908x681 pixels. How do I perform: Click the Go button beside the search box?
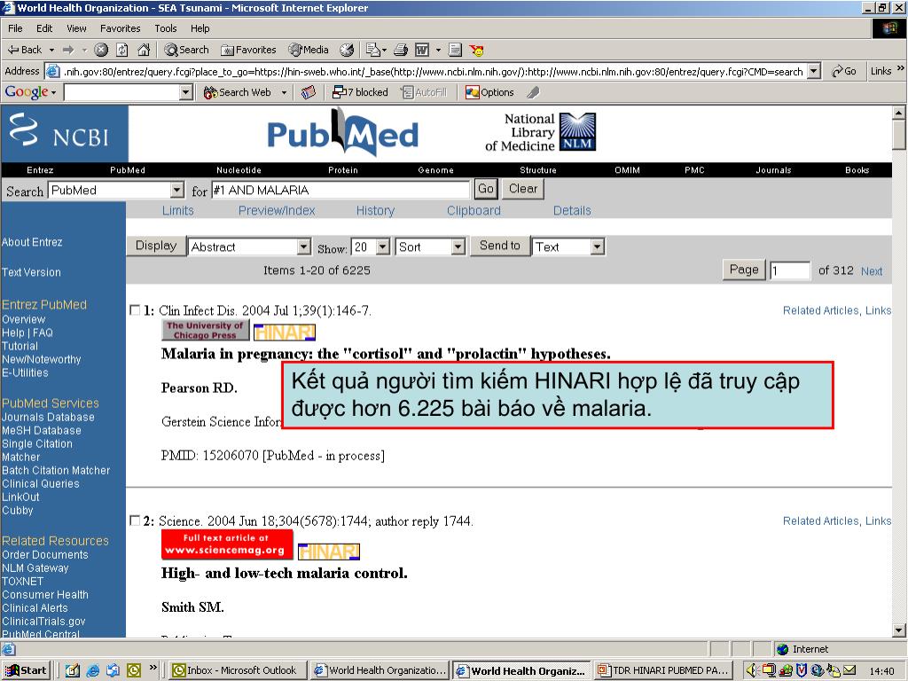tap(486, 189)
